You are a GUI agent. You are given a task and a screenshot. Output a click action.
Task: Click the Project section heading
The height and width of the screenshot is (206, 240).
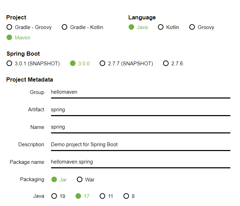(16, 18)
